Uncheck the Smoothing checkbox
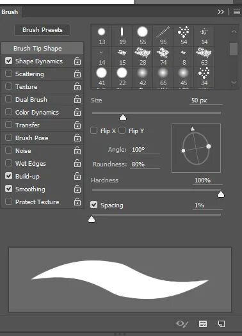 pos(8,189)
